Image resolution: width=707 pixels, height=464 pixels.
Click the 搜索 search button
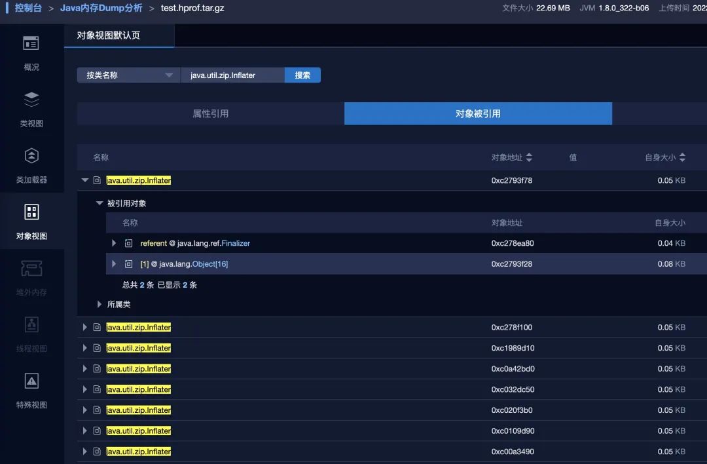[302, 75]
